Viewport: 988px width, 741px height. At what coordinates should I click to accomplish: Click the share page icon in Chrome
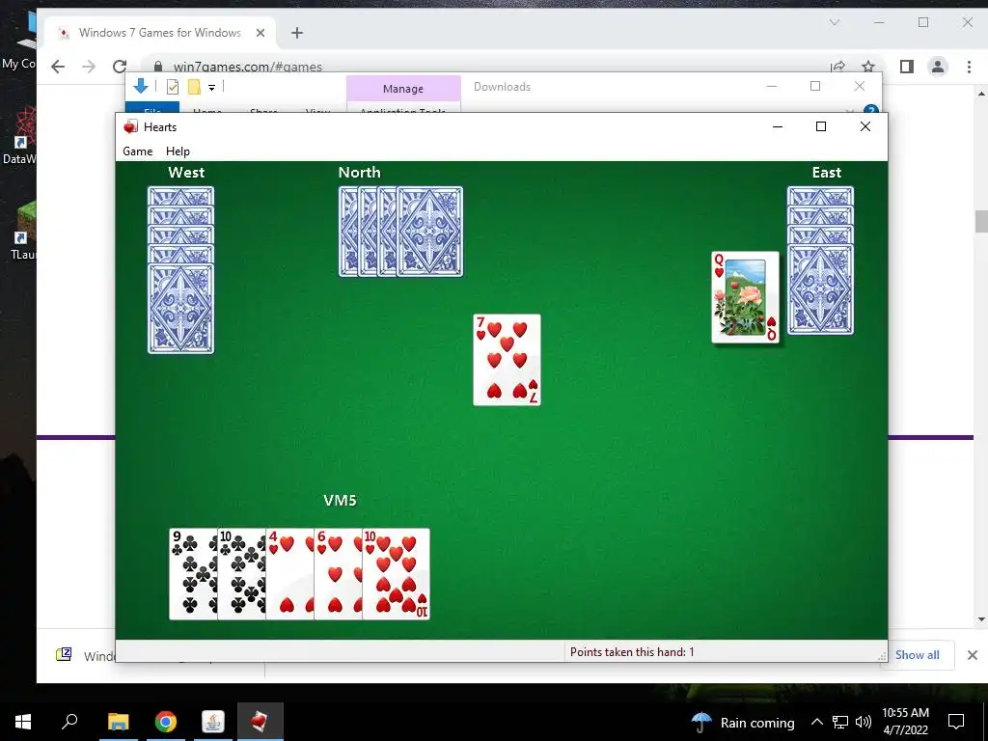[838, 67]
